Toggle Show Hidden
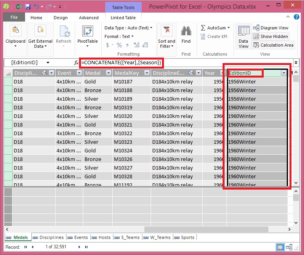Viewport: 304px width, 255px height. pyautogui.click(x=271, y=36)
